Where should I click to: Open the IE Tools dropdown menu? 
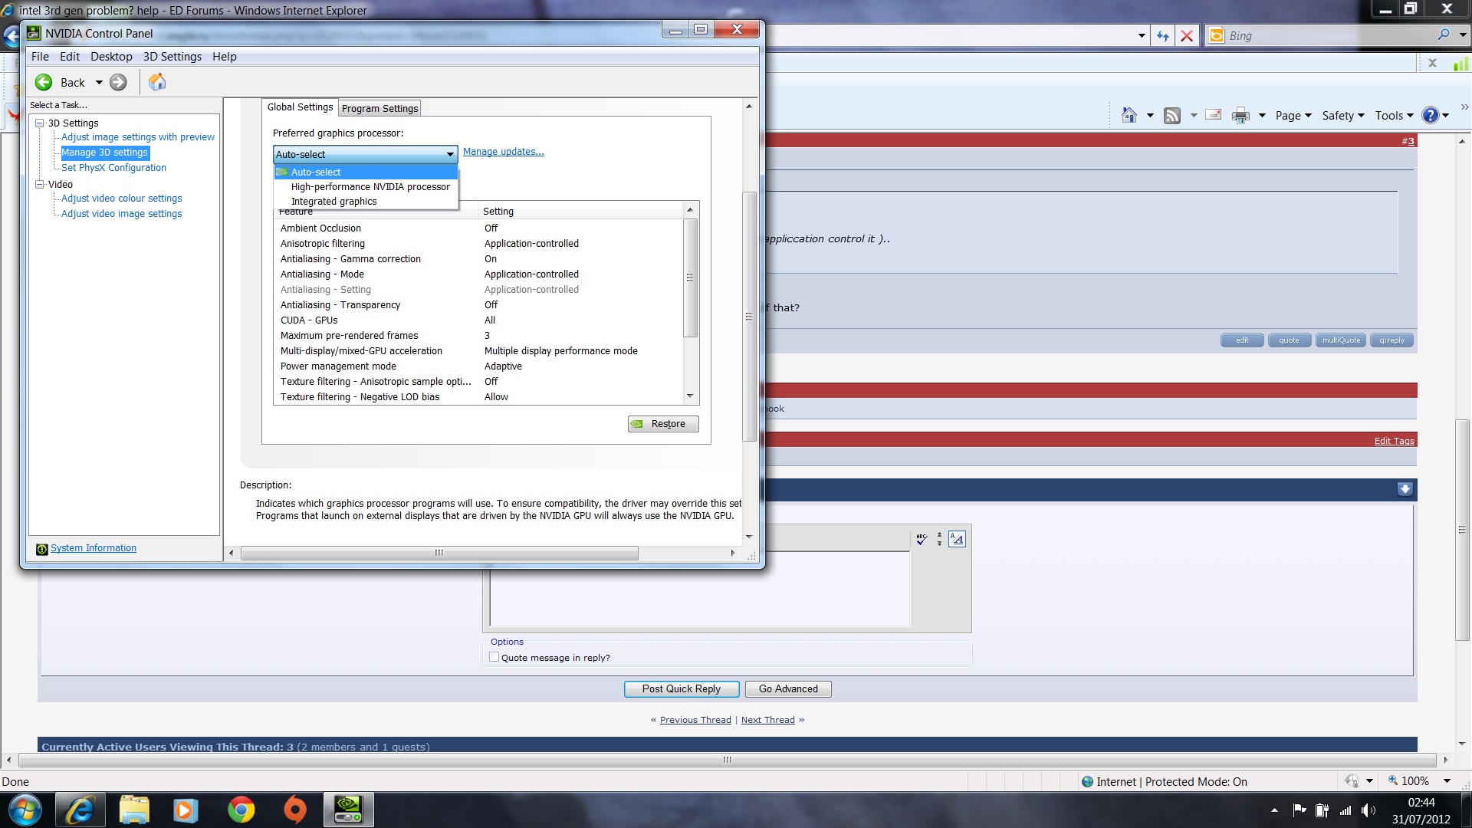pyautogui.click(x=1394, y=115)
